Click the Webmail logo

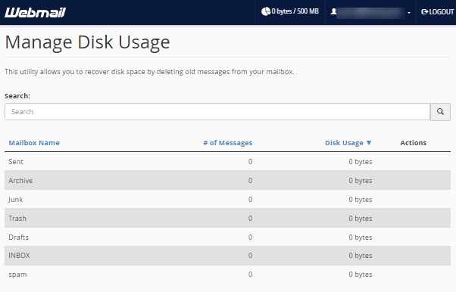click(x=35, y=13)
